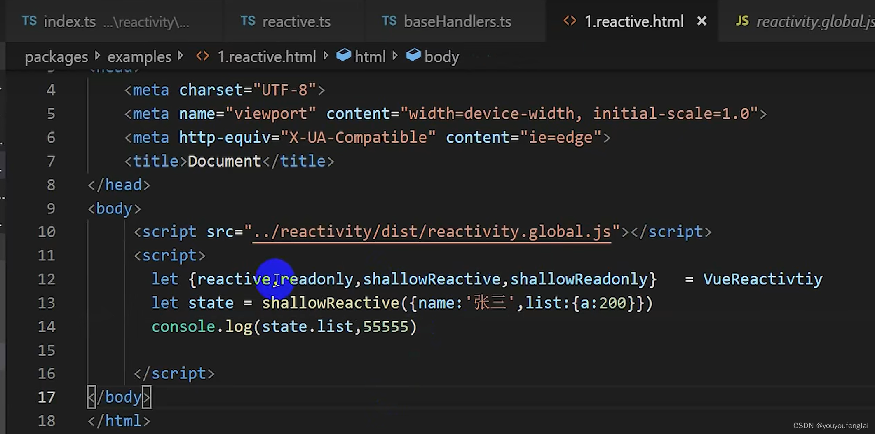
Task: Select the 1.reactive.html tab
Action: click(634, 21)
